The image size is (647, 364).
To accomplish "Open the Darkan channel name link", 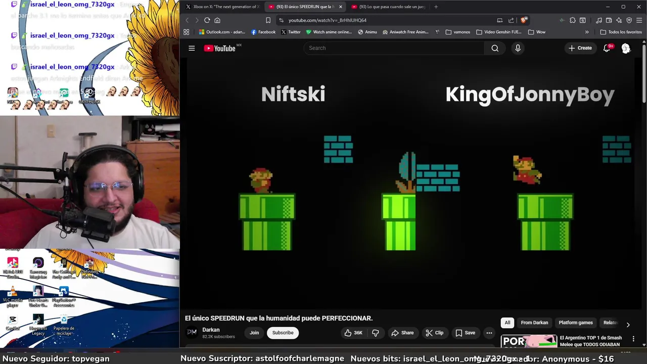I will tap(211, 330).
